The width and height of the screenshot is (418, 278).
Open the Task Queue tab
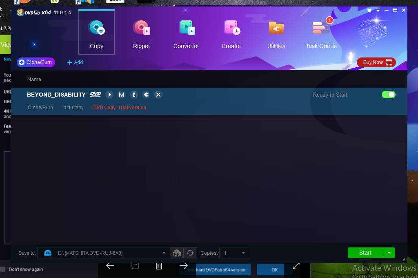(321, 35)
